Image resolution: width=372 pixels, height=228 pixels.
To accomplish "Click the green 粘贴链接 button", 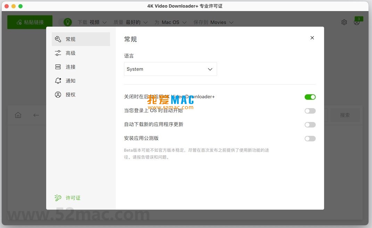I will click(30, 22).
